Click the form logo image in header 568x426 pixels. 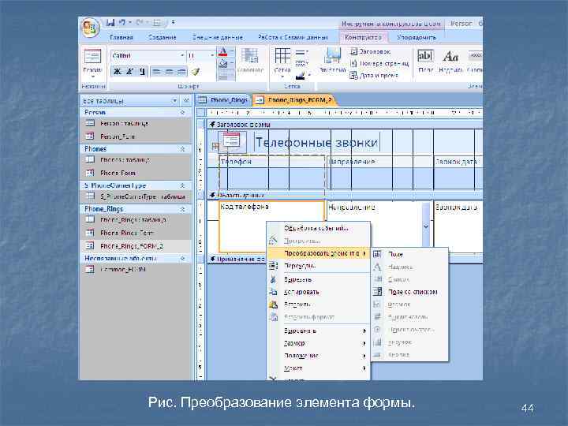tap(232, 141)
